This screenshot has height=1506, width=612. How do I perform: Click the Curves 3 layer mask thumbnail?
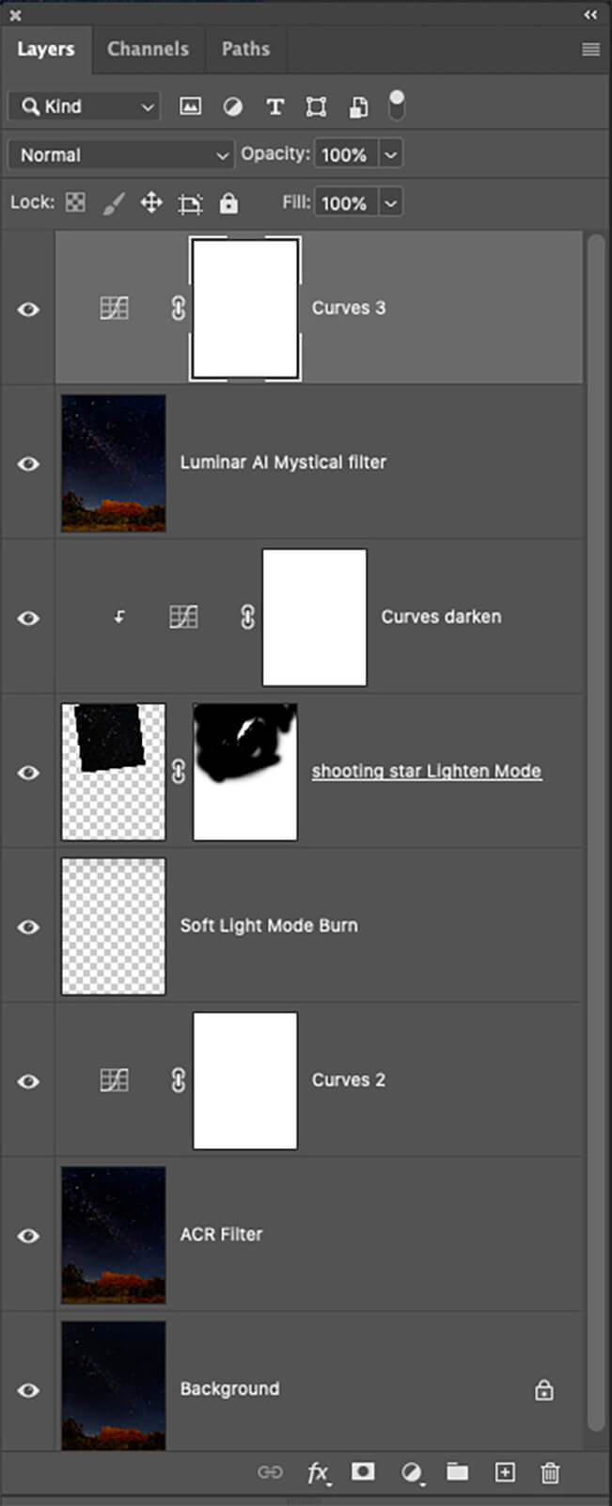coord(245,309)
